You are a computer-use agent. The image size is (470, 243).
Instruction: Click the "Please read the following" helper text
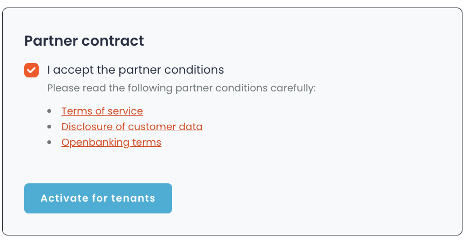pos(181,88)
